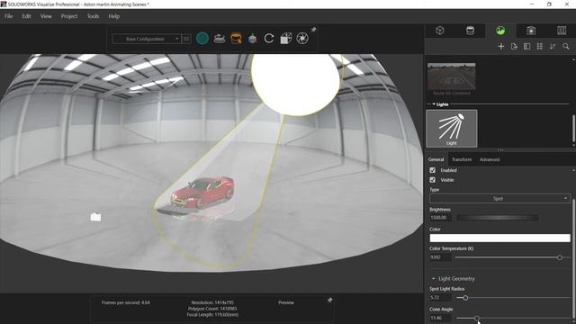Click the white spotlight sphere in viewport

pyautogui.click(x=296, y=85)
